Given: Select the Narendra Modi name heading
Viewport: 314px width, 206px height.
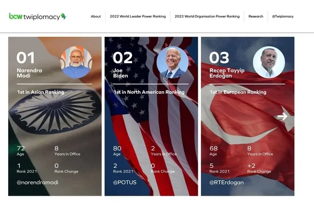Looking at the screenshot, I should tap(30, 73).
